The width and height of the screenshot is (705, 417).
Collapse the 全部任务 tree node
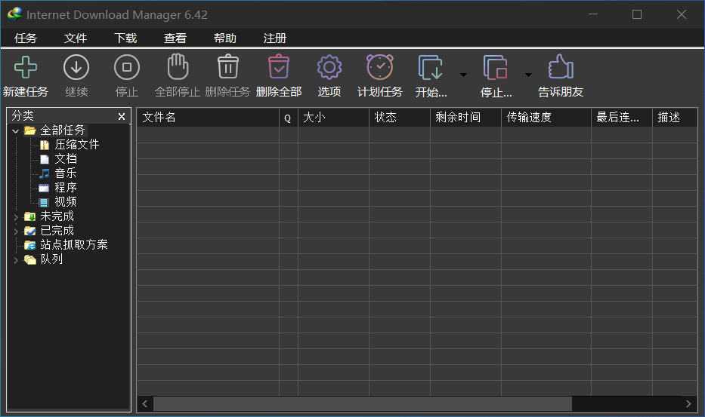pyautogui.click(x=16, y=131)
